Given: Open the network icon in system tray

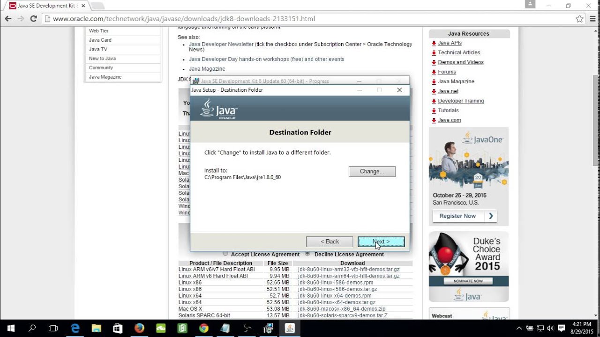Looking at the screenshot, I should coord(540,328).
